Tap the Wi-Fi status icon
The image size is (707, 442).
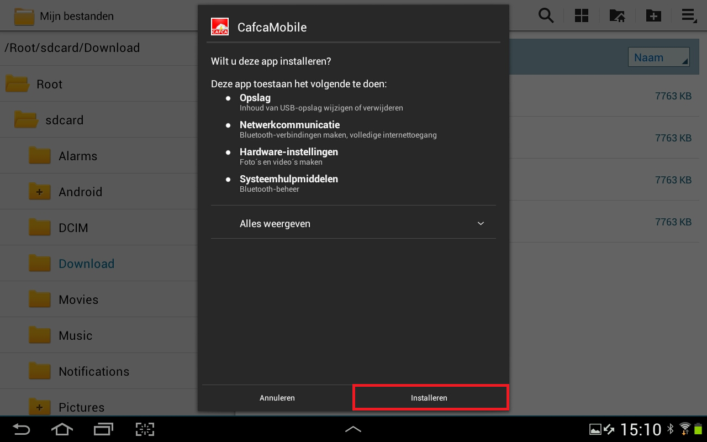pos(685,428)
